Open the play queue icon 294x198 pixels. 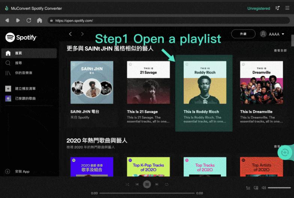click(248, 187)
